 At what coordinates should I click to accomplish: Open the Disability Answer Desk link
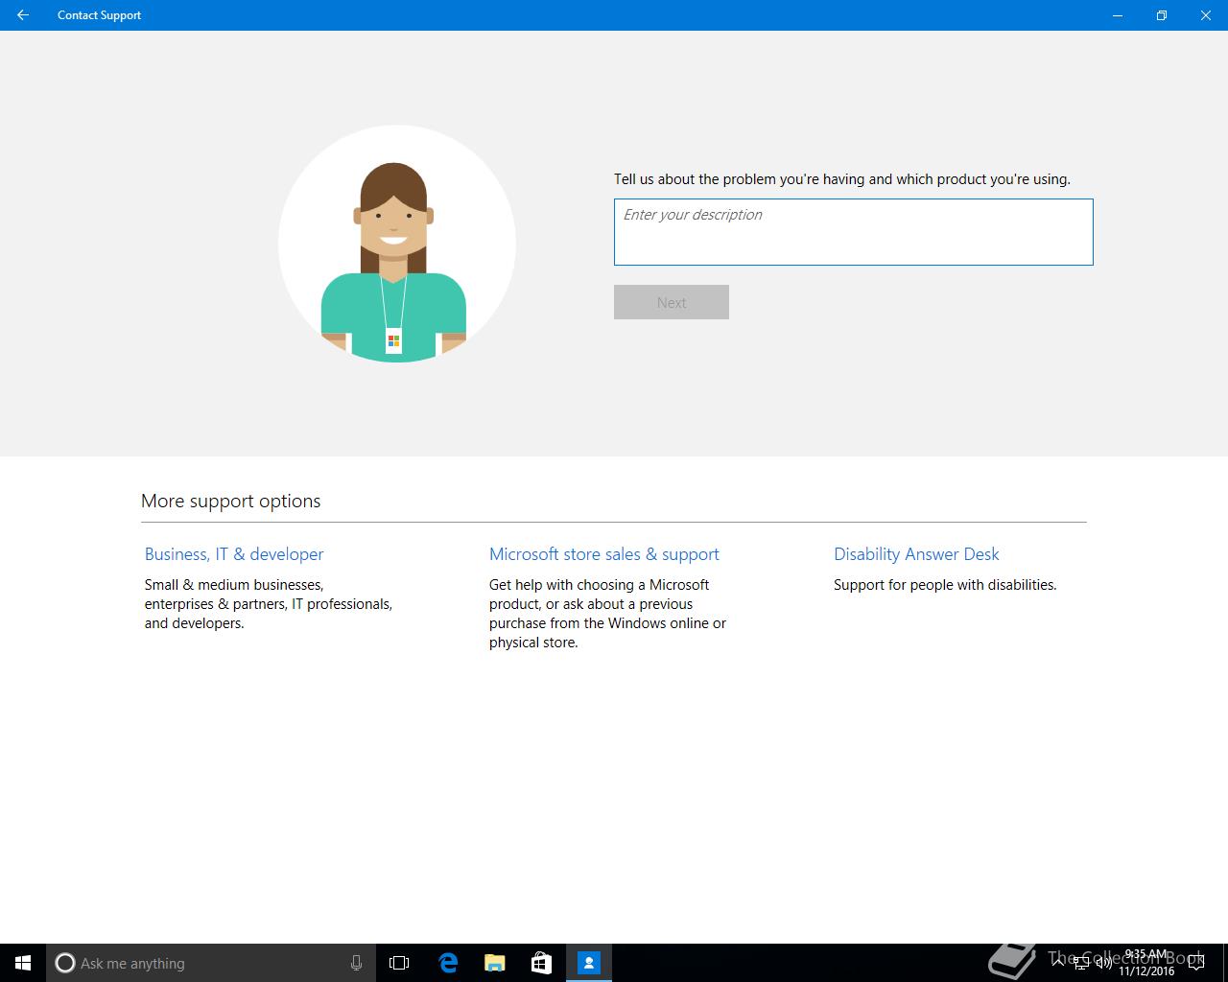(x=916, y=554)
